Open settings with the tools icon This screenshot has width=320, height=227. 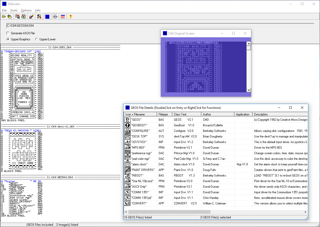point(39,17)
